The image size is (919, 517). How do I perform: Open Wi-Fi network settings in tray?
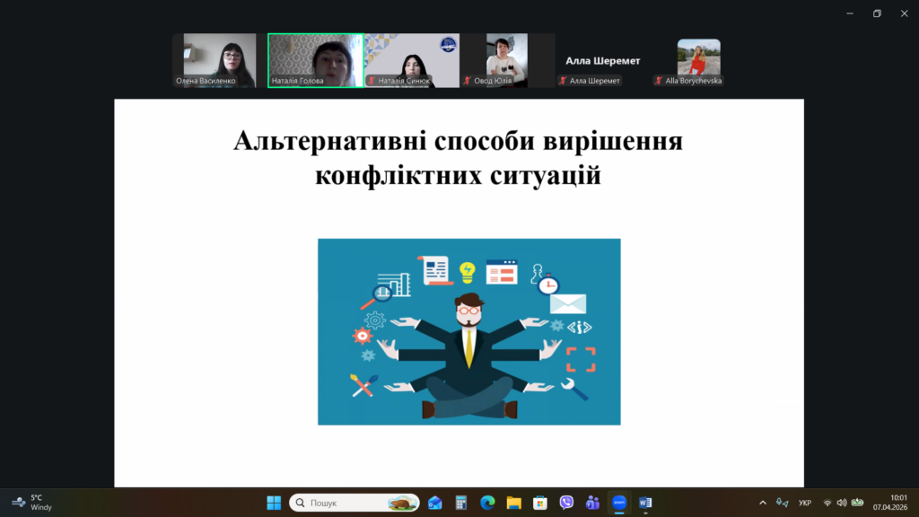click(827, 503)
